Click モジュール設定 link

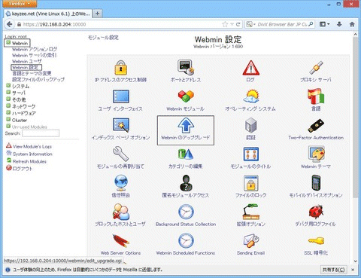tap(103, 38)
